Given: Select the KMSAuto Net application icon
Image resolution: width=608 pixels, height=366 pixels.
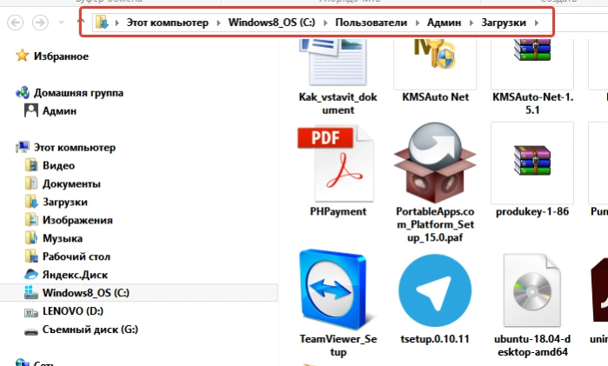Looking at the screenshot, I should pyautogui.click(x=435, y=64).
